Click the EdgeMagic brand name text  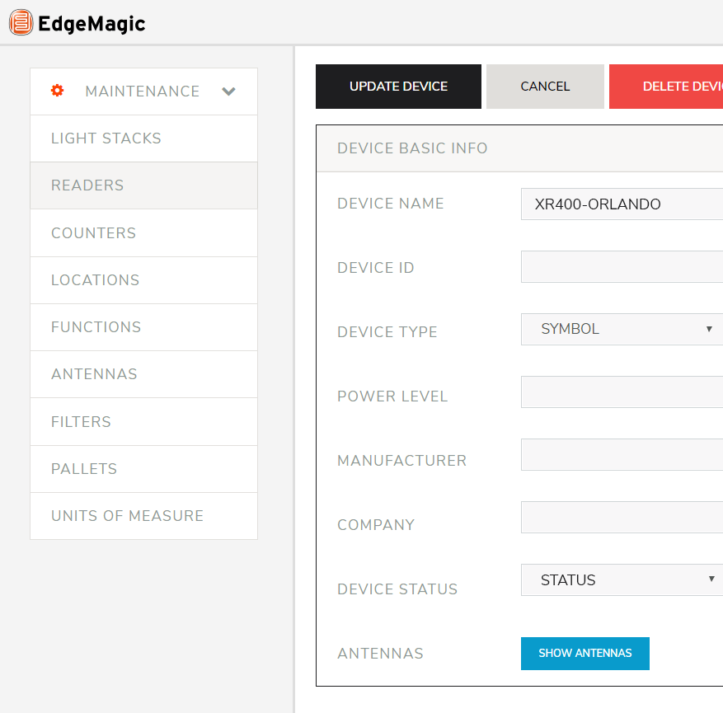92,24
